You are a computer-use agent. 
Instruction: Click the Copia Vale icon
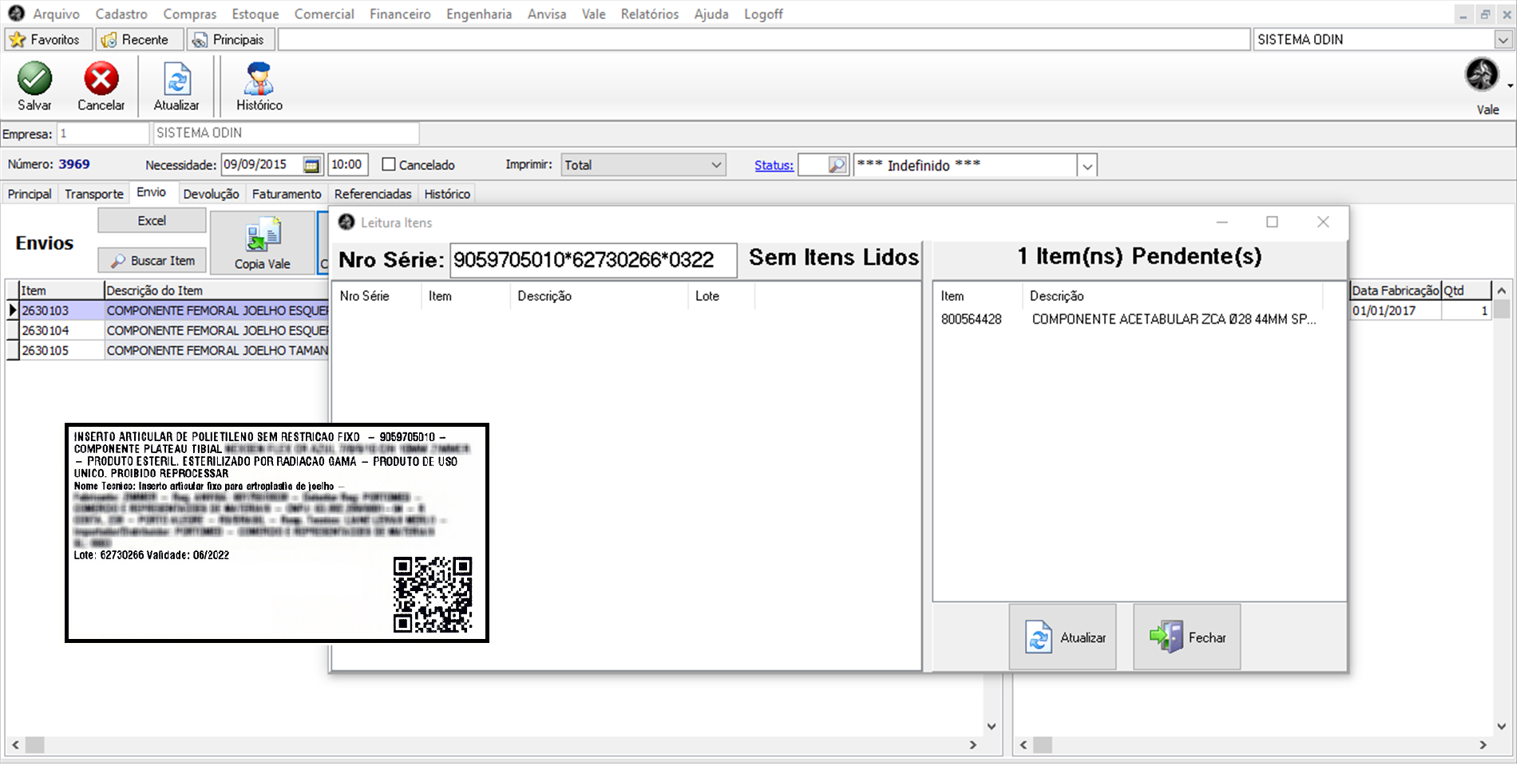click(263, 238)
